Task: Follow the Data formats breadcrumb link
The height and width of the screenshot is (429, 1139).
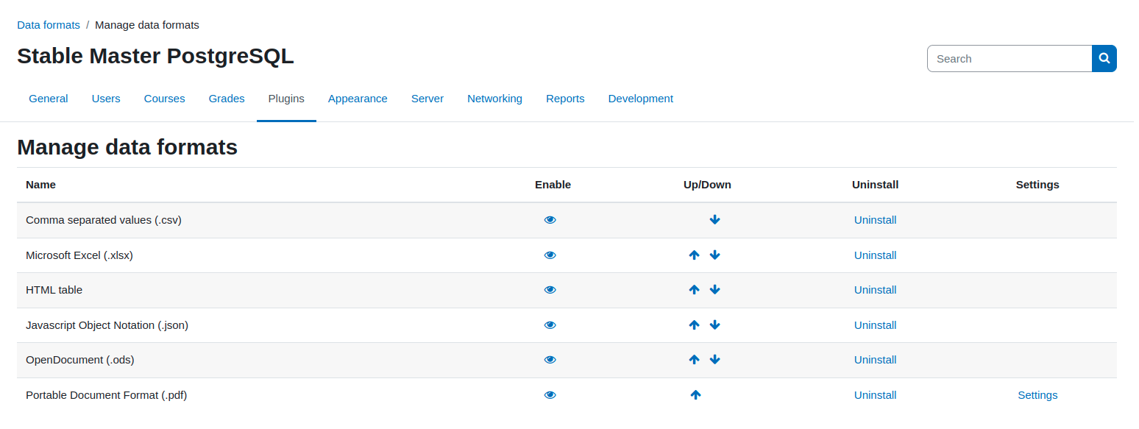Action: coord(49,25)
